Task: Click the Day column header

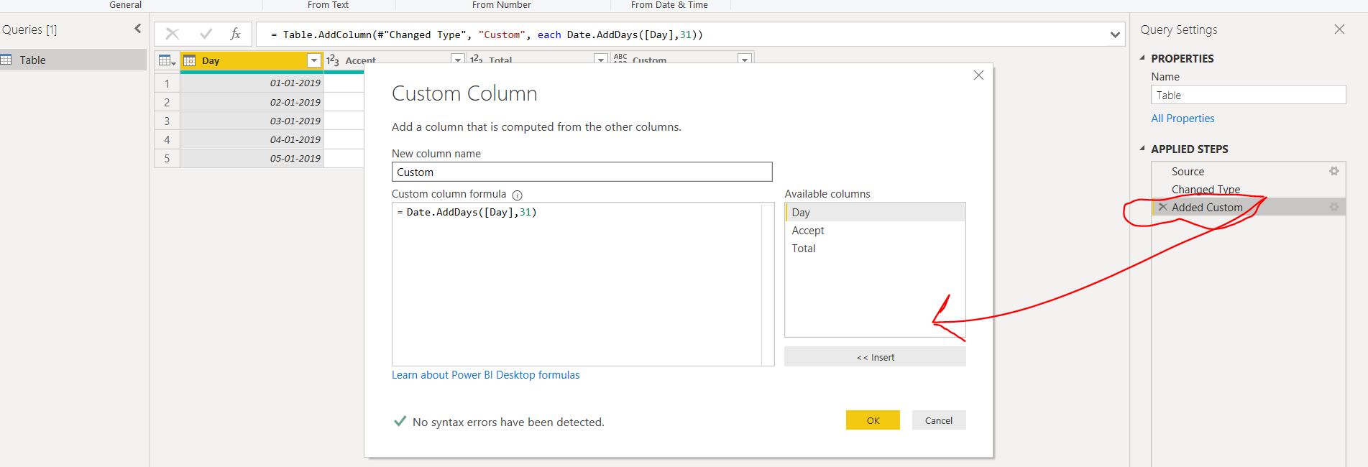Action: (252, 61)
